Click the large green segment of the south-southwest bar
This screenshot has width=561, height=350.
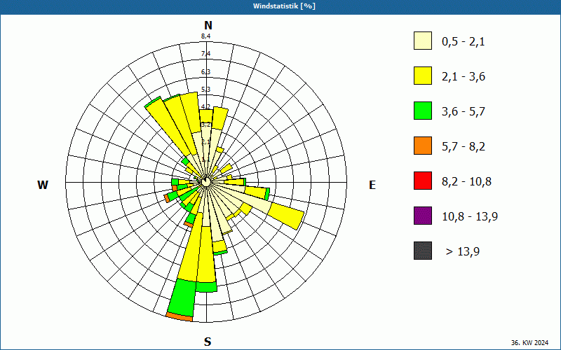pyautogui.click(x=182, y=297)
